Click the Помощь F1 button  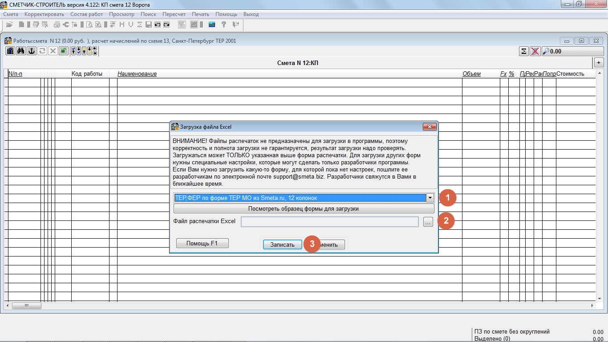coord(202,243)
